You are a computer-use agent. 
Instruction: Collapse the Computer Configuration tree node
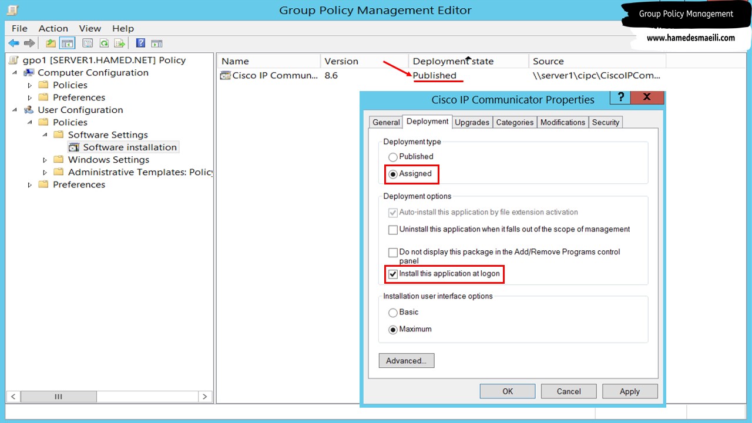pos(15,73)
